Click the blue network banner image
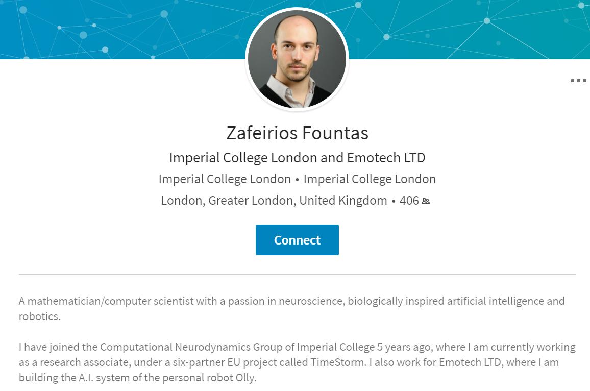The image size is (590, 391). [128, 28]
